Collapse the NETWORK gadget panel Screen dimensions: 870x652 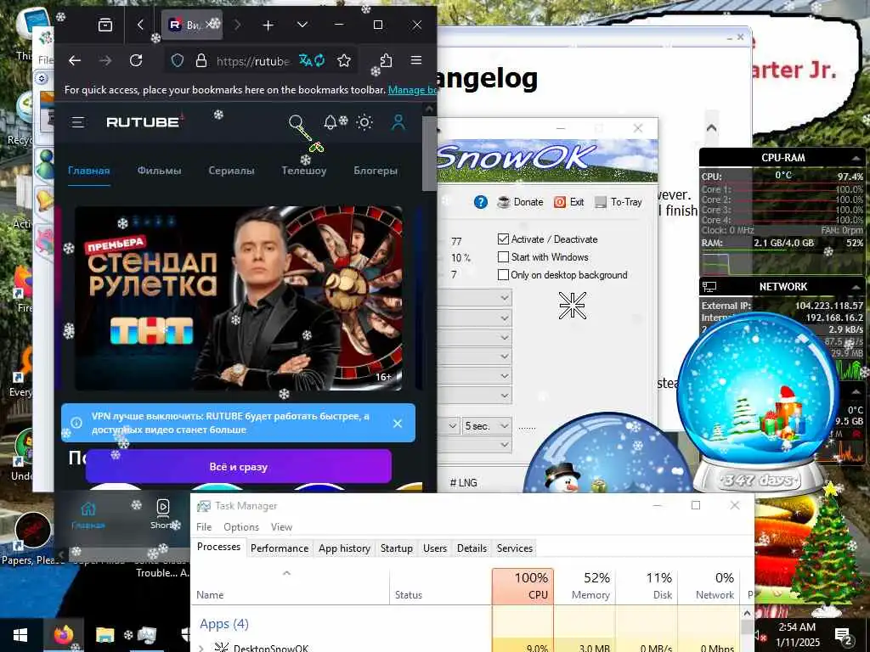856,287
